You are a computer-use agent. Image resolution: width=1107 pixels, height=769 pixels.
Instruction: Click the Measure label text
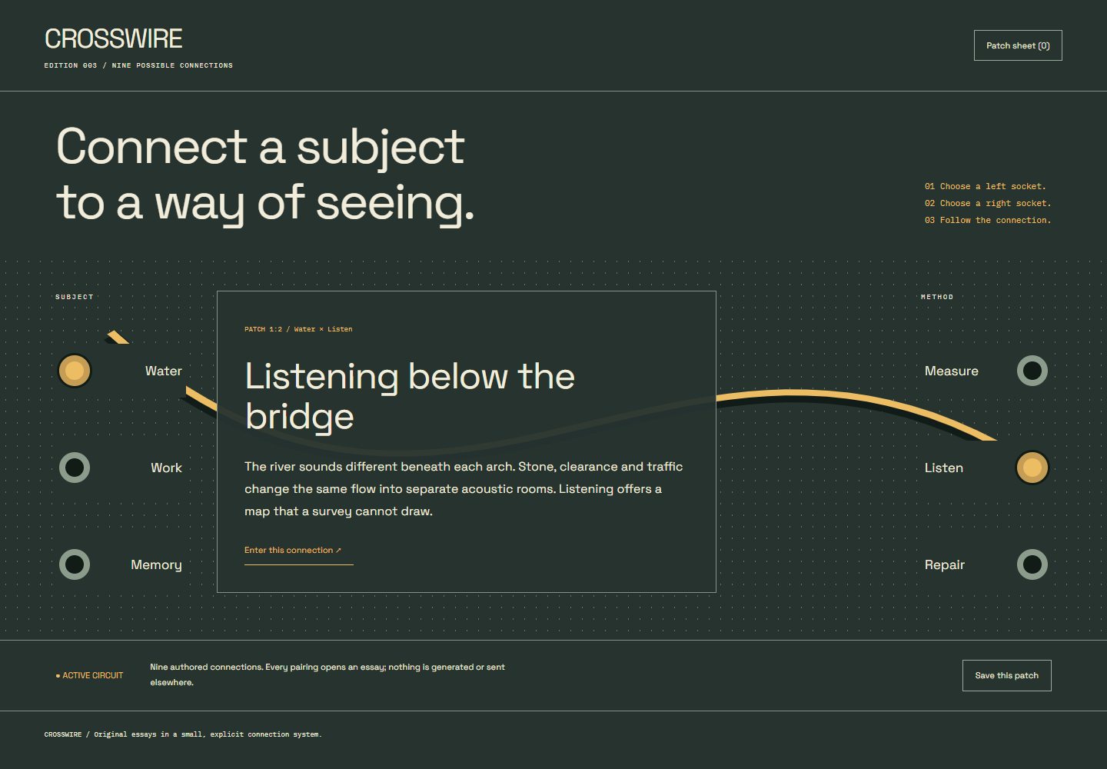point(952,371)
